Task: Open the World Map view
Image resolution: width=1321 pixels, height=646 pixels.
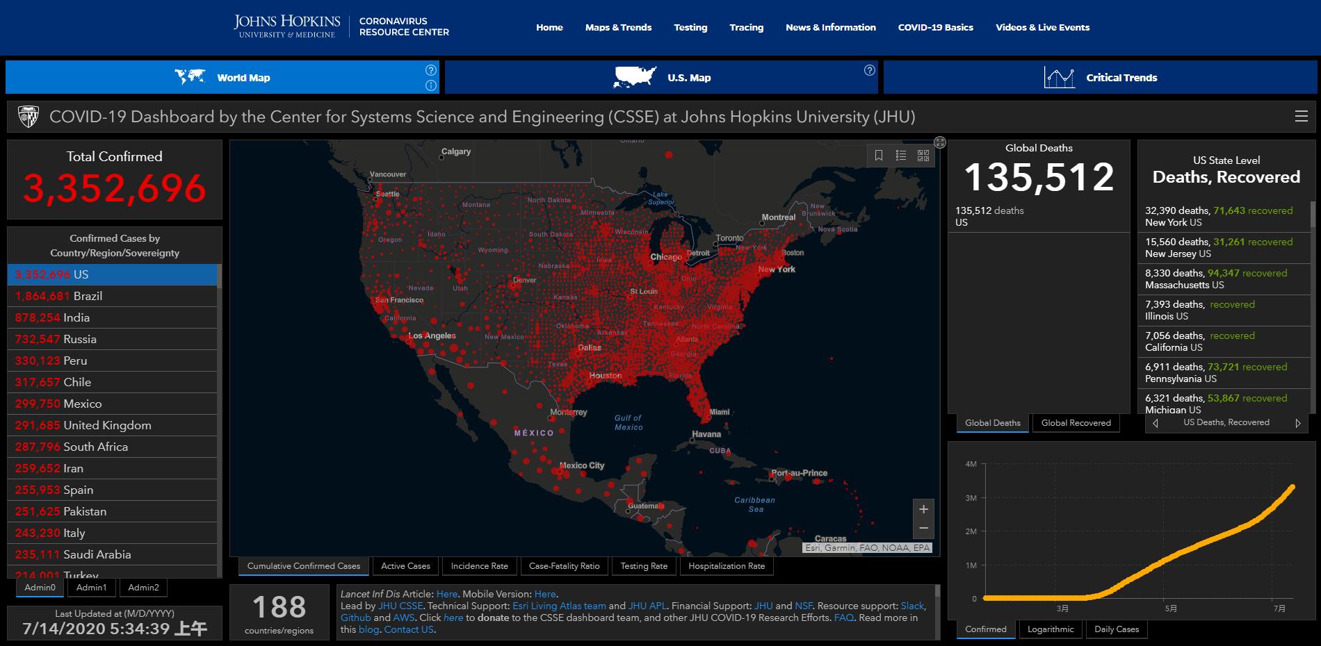Action: pos(222,77)
